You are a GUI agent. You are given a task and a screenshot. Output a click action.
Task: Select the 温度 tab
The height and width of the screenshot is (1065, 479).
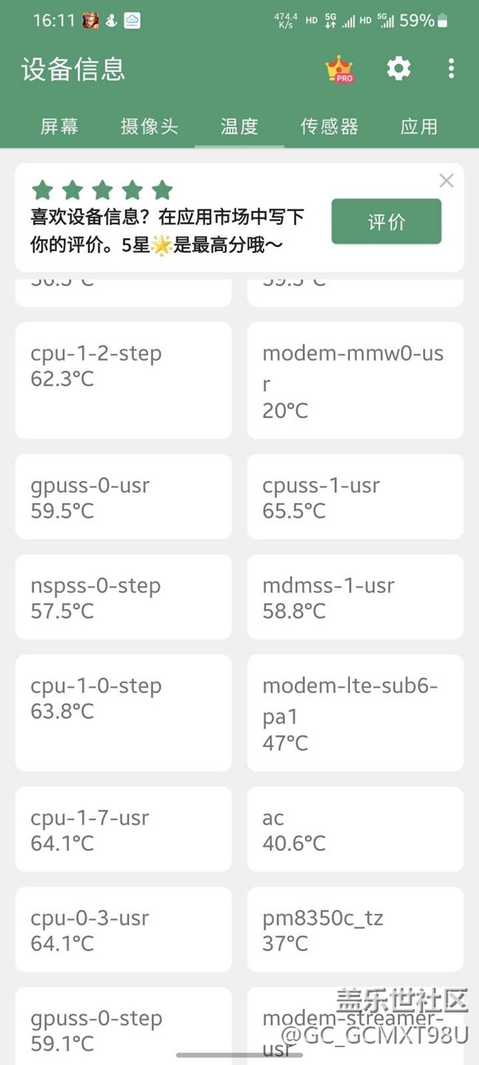239,127
